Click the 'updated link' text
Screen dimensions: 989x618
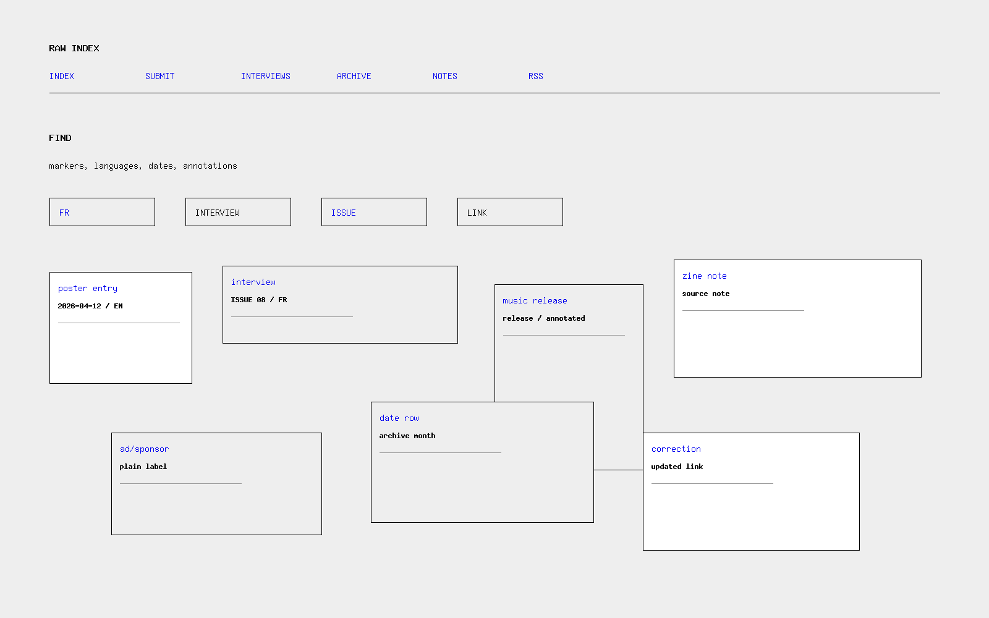pyautogui.click(x=677, y=467)
